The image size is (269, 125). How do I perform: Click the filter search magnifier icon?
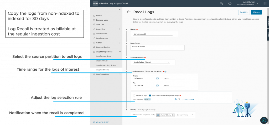[179, 99]
